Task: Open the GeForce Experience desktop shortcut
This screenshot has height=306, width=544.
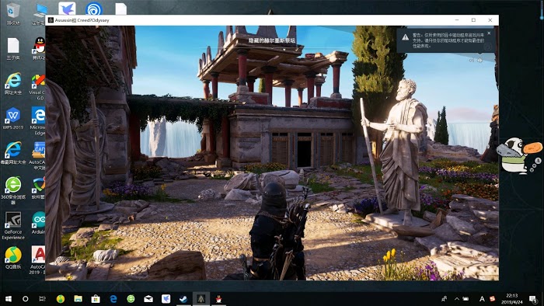Action: coord(13,225)
